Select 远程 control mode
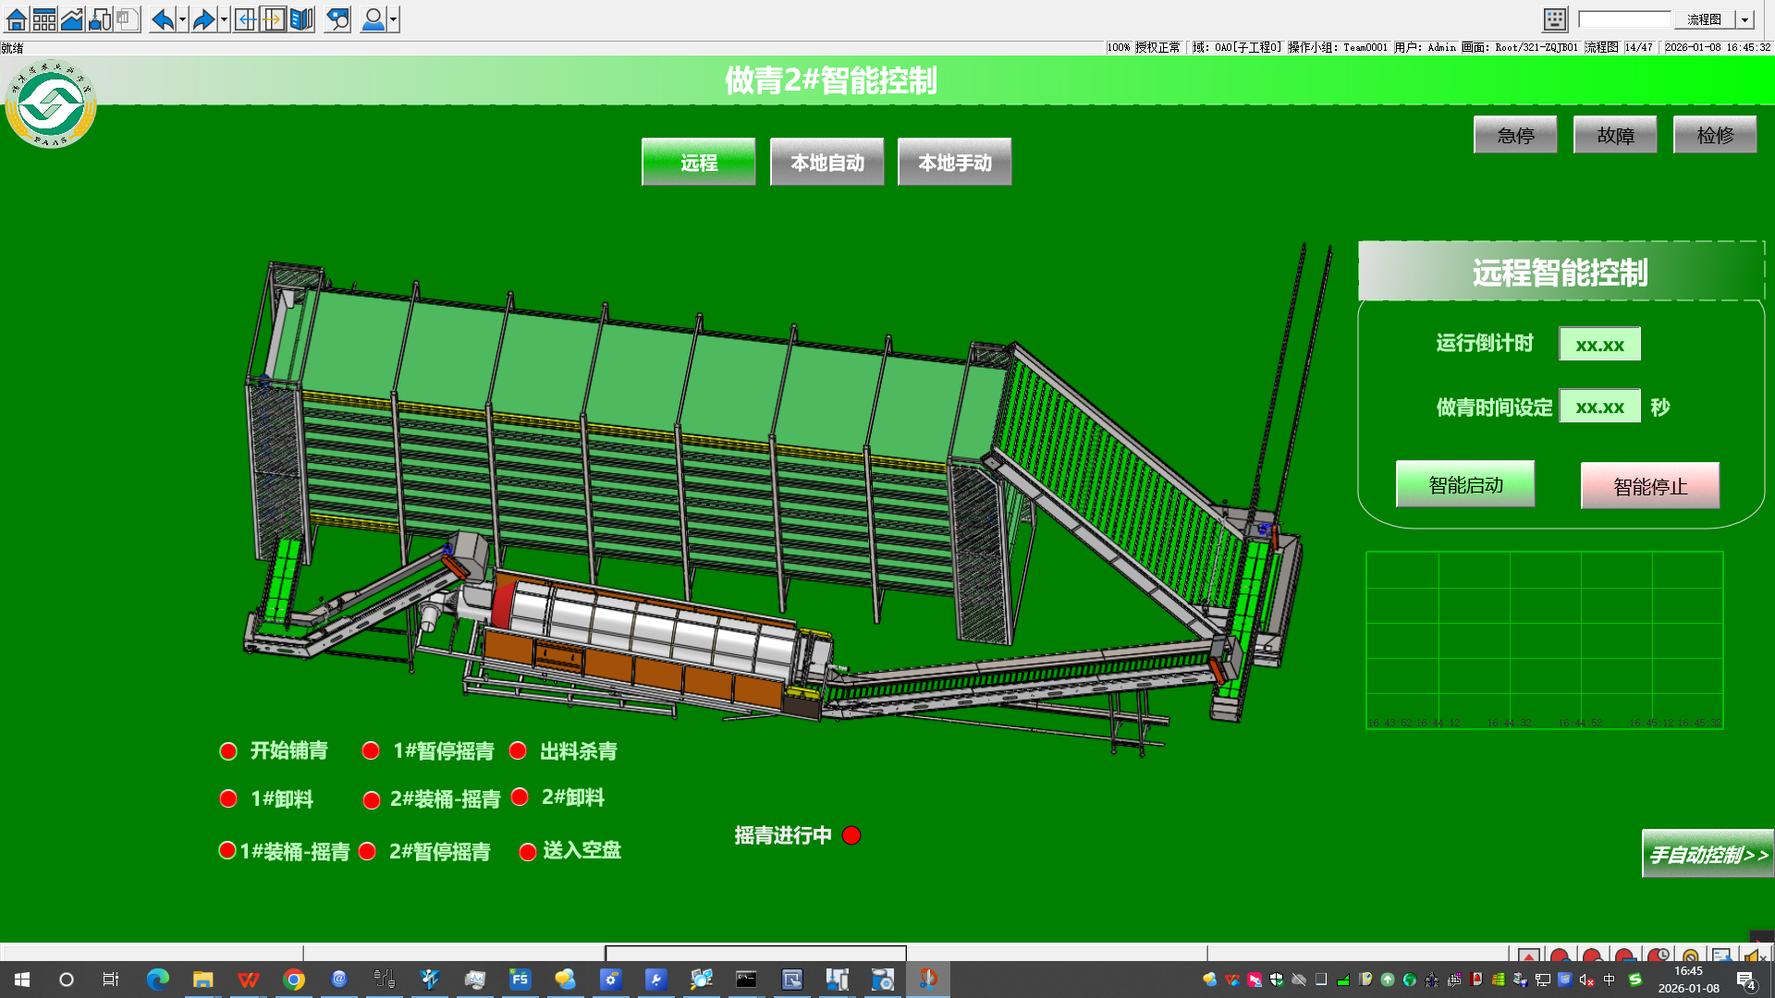The width and height of the screenshot is (1775, 998). [698, 163]
